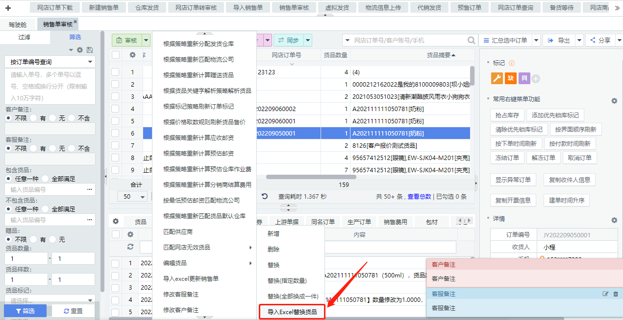Open the order table column settings gear
The height and width of the screenshot is (320, 623).
[132, 55]
